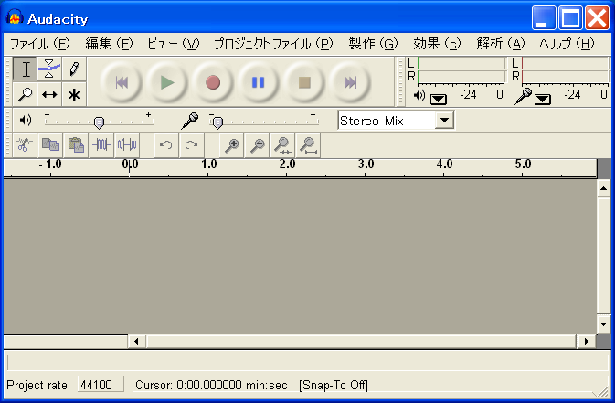Click the horizontal scrollbar left arrow
615x403 pixels.
(136, 341)
